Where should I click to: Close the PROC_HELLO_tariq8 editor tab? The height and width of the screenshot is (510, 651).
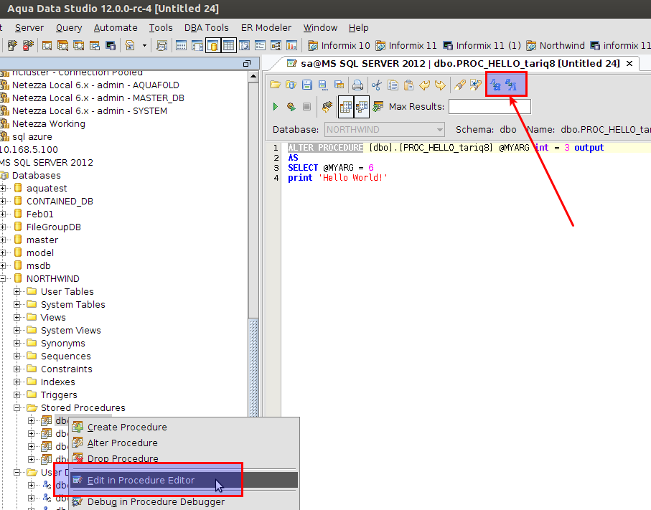(629, 64)
